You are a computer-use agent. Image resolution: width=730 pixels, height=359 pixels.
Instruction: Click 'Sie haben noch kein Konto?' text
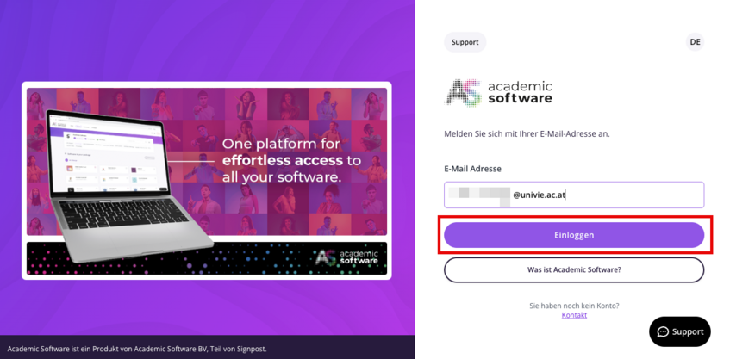(574, 306)
